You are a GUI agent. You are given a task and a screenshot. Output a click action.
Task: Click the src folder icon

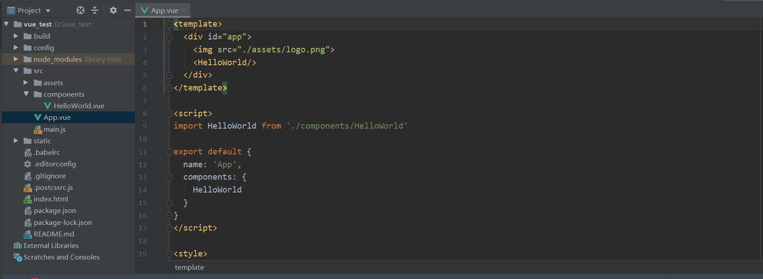(x=28, y=71)
